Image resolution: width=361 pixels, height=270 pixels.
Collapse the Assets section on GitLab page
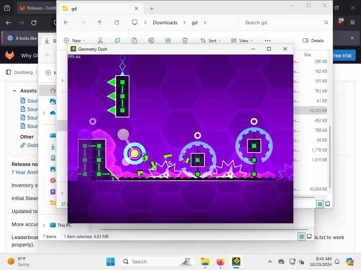click(x=14, y=91)
